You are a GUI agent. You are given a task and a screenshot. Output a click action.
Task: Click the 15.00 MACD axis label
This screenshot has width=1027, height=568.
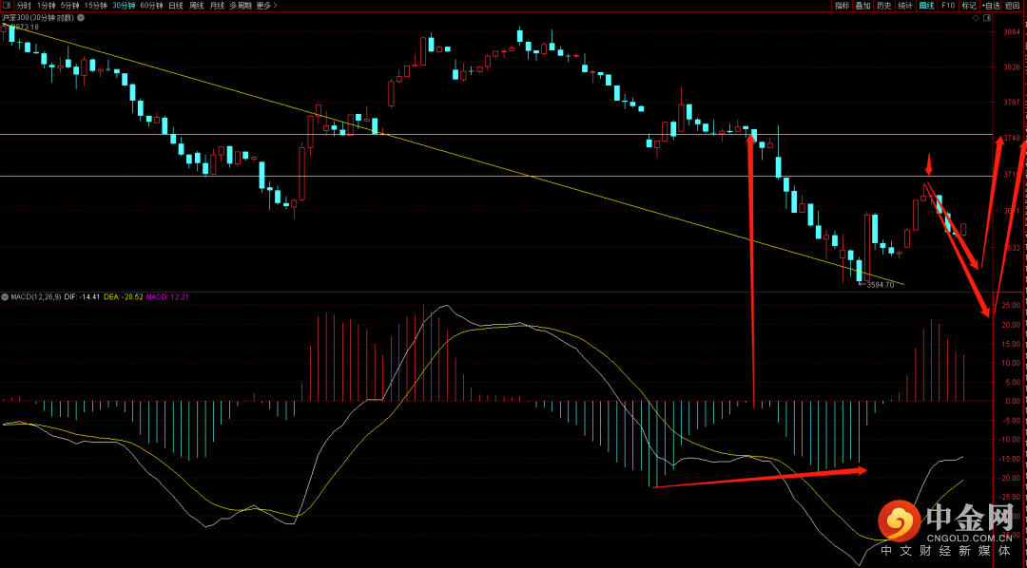1011,344
